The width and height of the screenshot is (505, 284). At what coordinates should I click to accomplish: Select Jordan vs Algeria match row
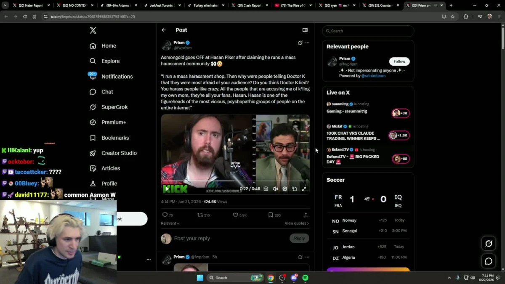click(x=368, y=252)
